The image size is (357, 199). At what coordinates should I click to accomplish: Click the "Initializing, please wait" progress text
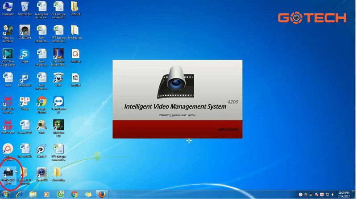tap(177, 115)
